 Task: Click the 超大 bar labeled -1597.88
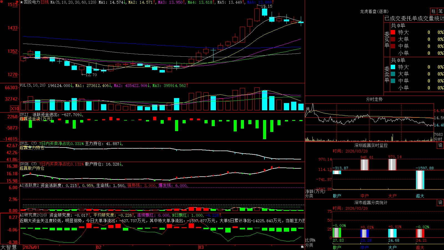[x=420, y=180]
